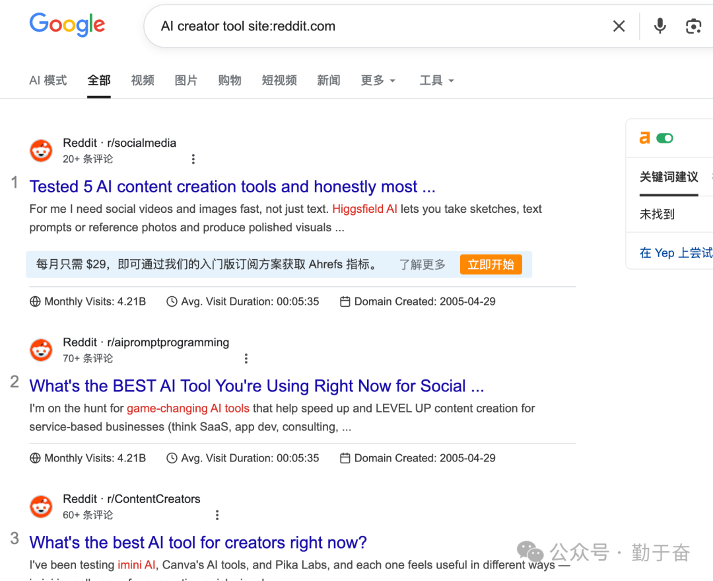This screenshot has height=581, width=713.
Task: Click '60+ 条评论' under r/ContentCreators
Action: tap(88, 515)
